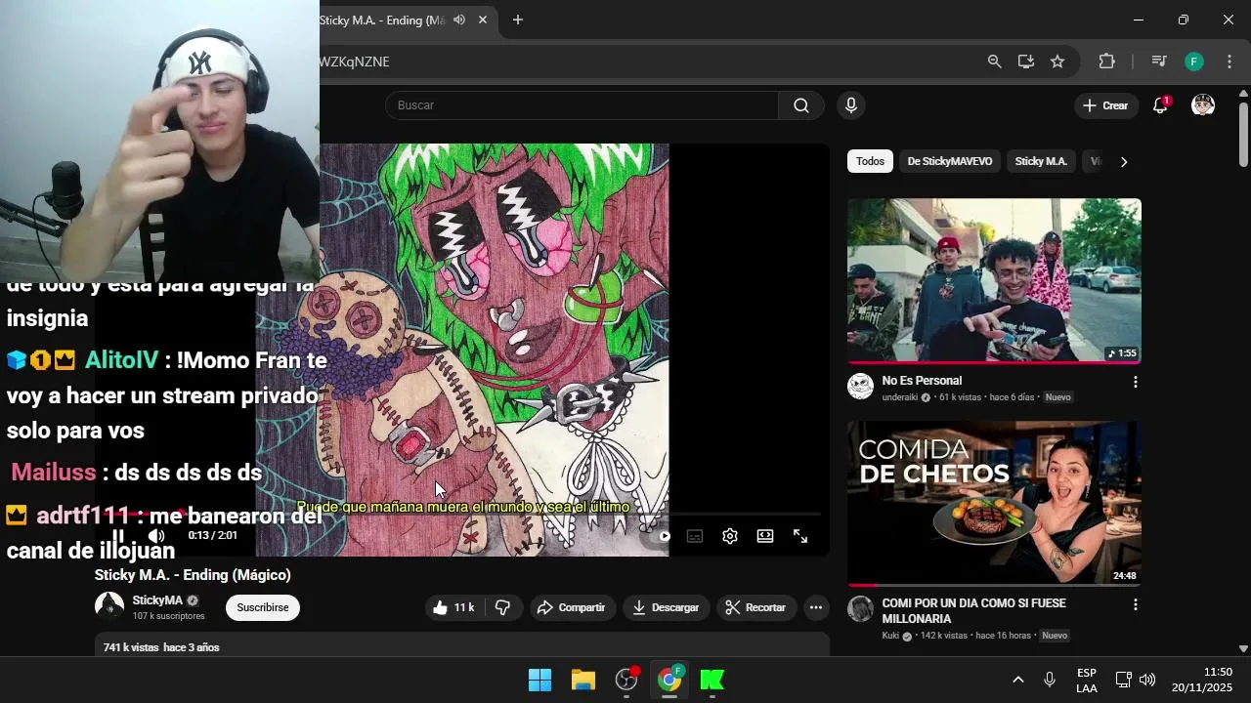Click the YouTube search magnifier button
The image size is (1251, 703).
point(801,105)
